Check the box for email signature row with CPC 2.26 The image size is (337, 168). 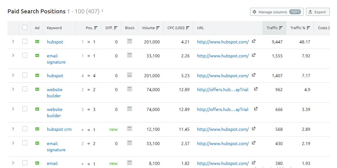pyautogui.click(x=25, y=55)
